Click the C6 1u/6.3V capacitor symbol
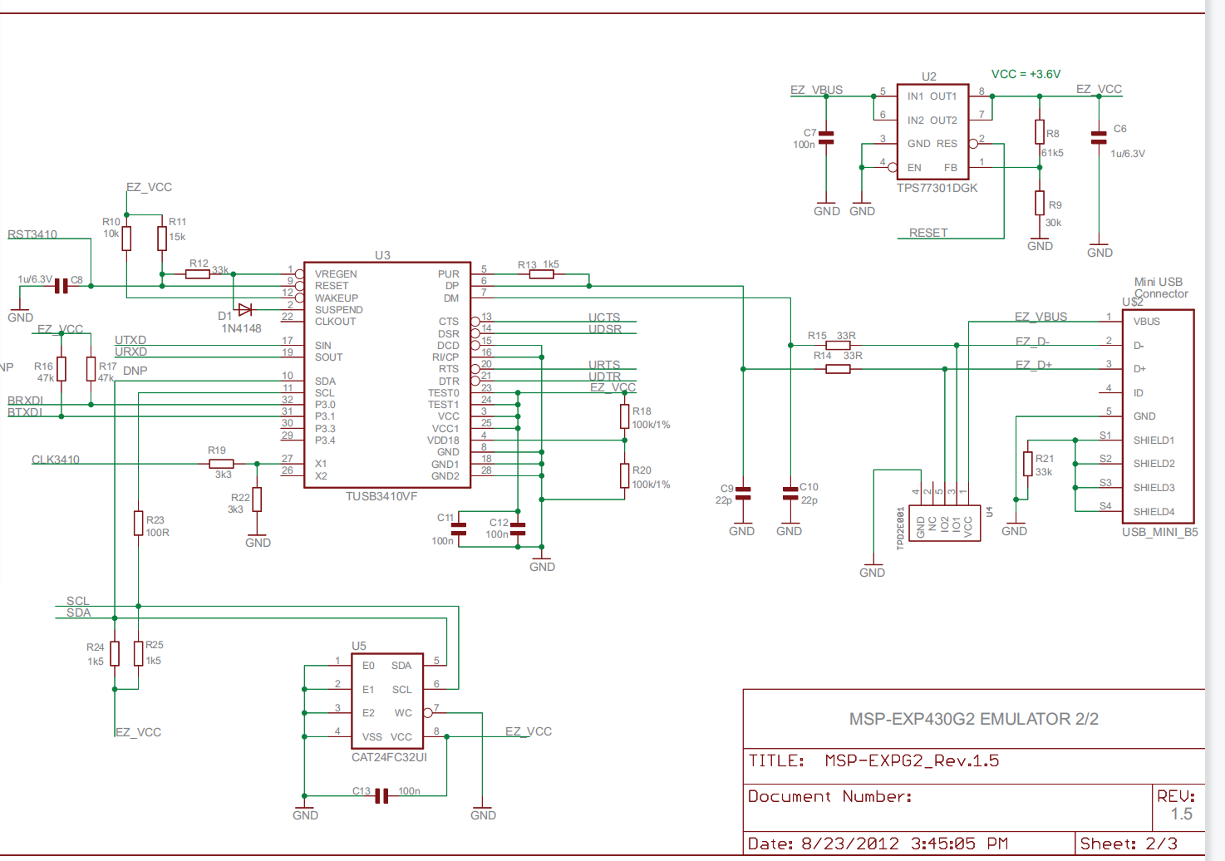 (1099, 136)
